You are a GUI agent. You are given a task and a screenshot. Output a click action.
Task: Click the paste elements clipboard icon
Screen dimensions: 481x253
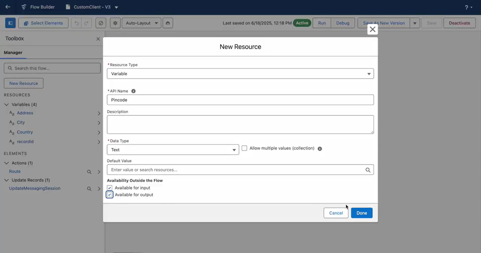tap(167, 23)
